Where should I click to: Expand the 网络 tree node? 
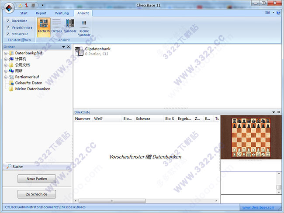[x=6, y=71]
